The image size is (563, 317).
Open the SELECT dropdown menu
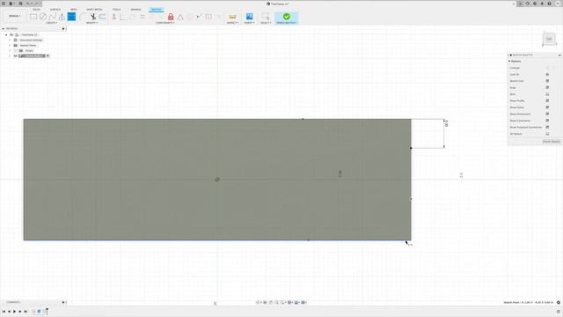pyautogui.click(x=266, y=23)
